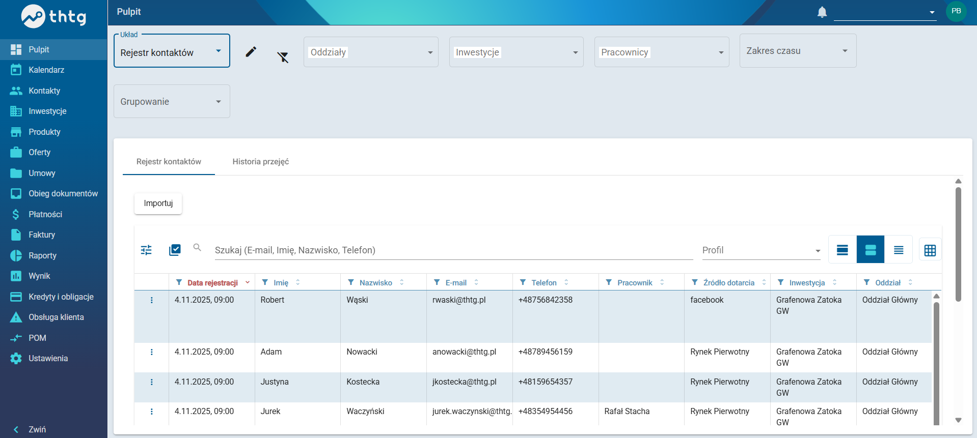Edit the layout with the pencil icon
This screenshot has height=438, width=977.
(x=251, y=51)
